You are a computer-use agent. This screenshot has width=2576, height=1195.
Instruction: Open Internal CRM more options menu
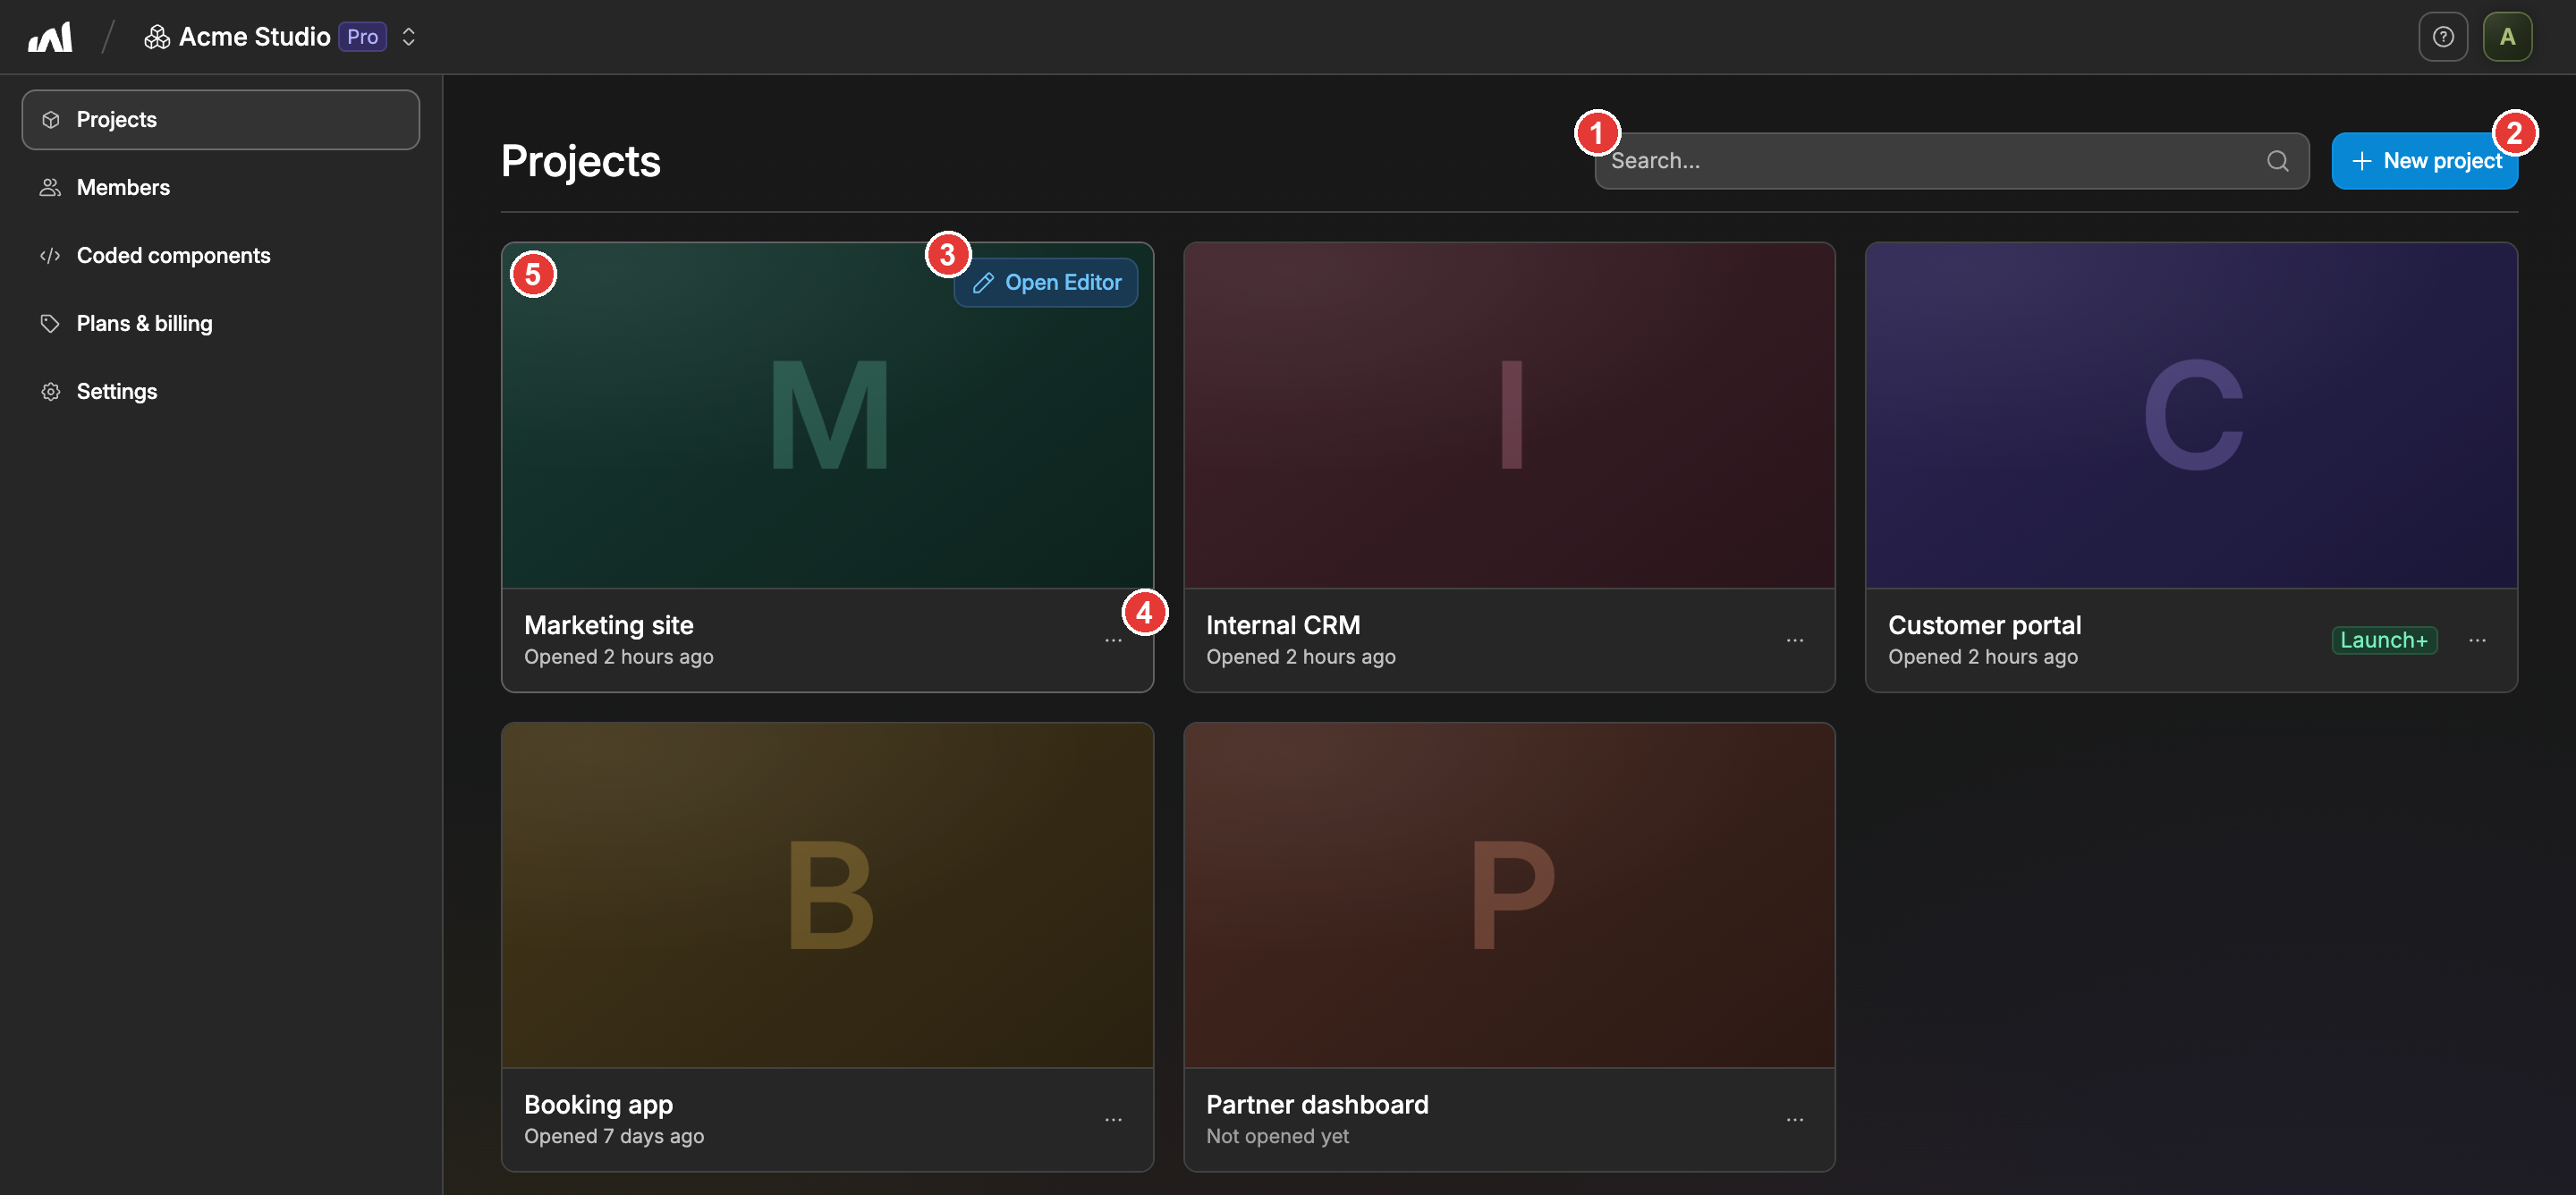1794,641
